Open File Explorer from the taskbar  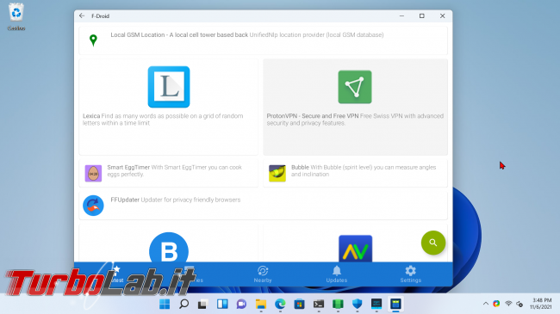(x=261, y=304)
